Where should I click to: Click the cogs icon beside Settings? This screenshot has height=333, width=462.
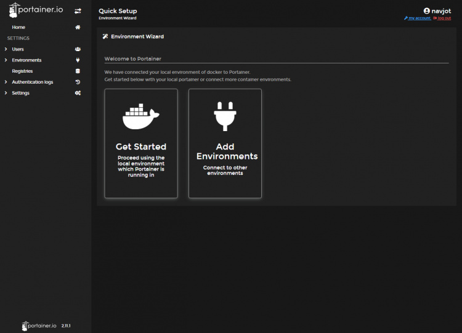tap(78, 93)
